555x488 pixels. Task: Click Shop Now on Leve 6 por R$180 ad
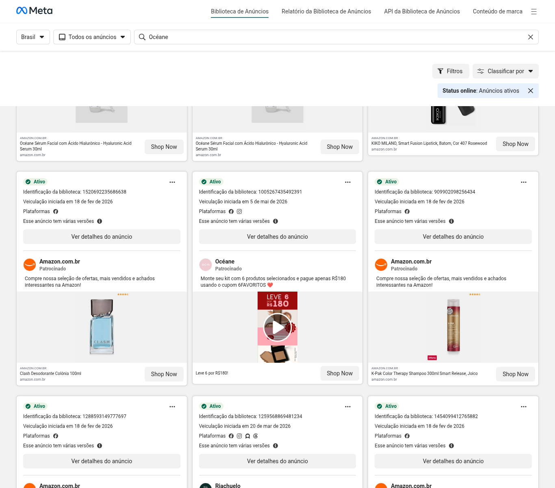[340, 373]
